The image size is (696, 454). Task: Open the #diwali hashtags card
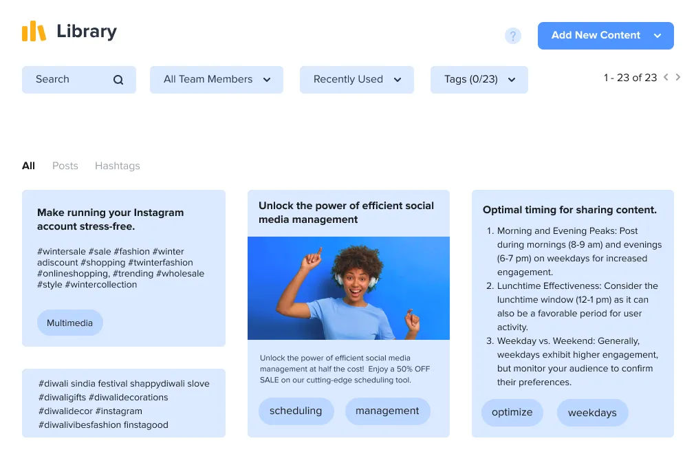click(124, 403)
